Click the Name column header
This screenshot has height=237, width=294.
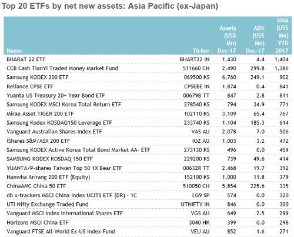point(14,51)
